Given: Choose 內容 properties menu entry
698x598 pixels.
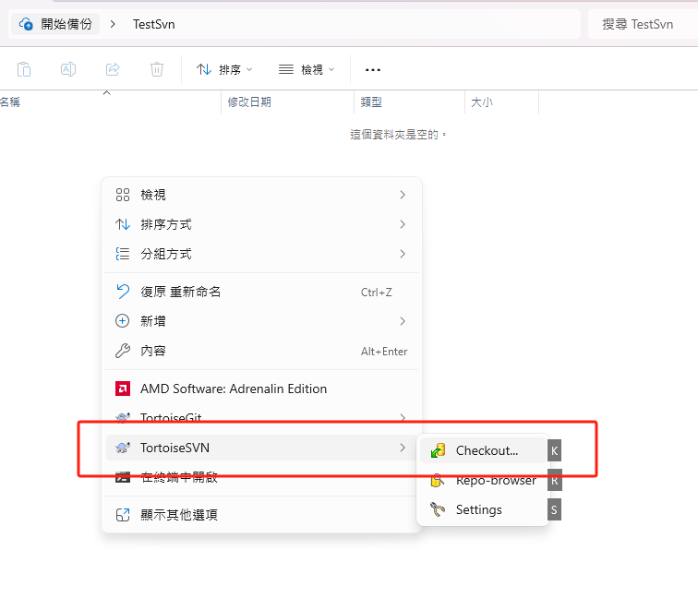Looking at the screenshot, I should (262, 351).
